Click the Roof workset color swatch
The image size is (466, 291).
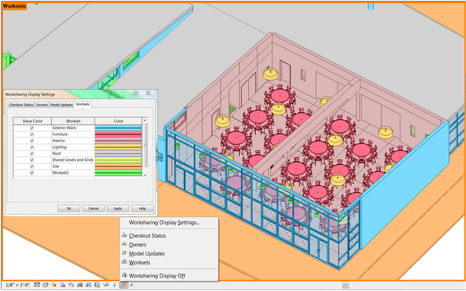click(118, 153)
